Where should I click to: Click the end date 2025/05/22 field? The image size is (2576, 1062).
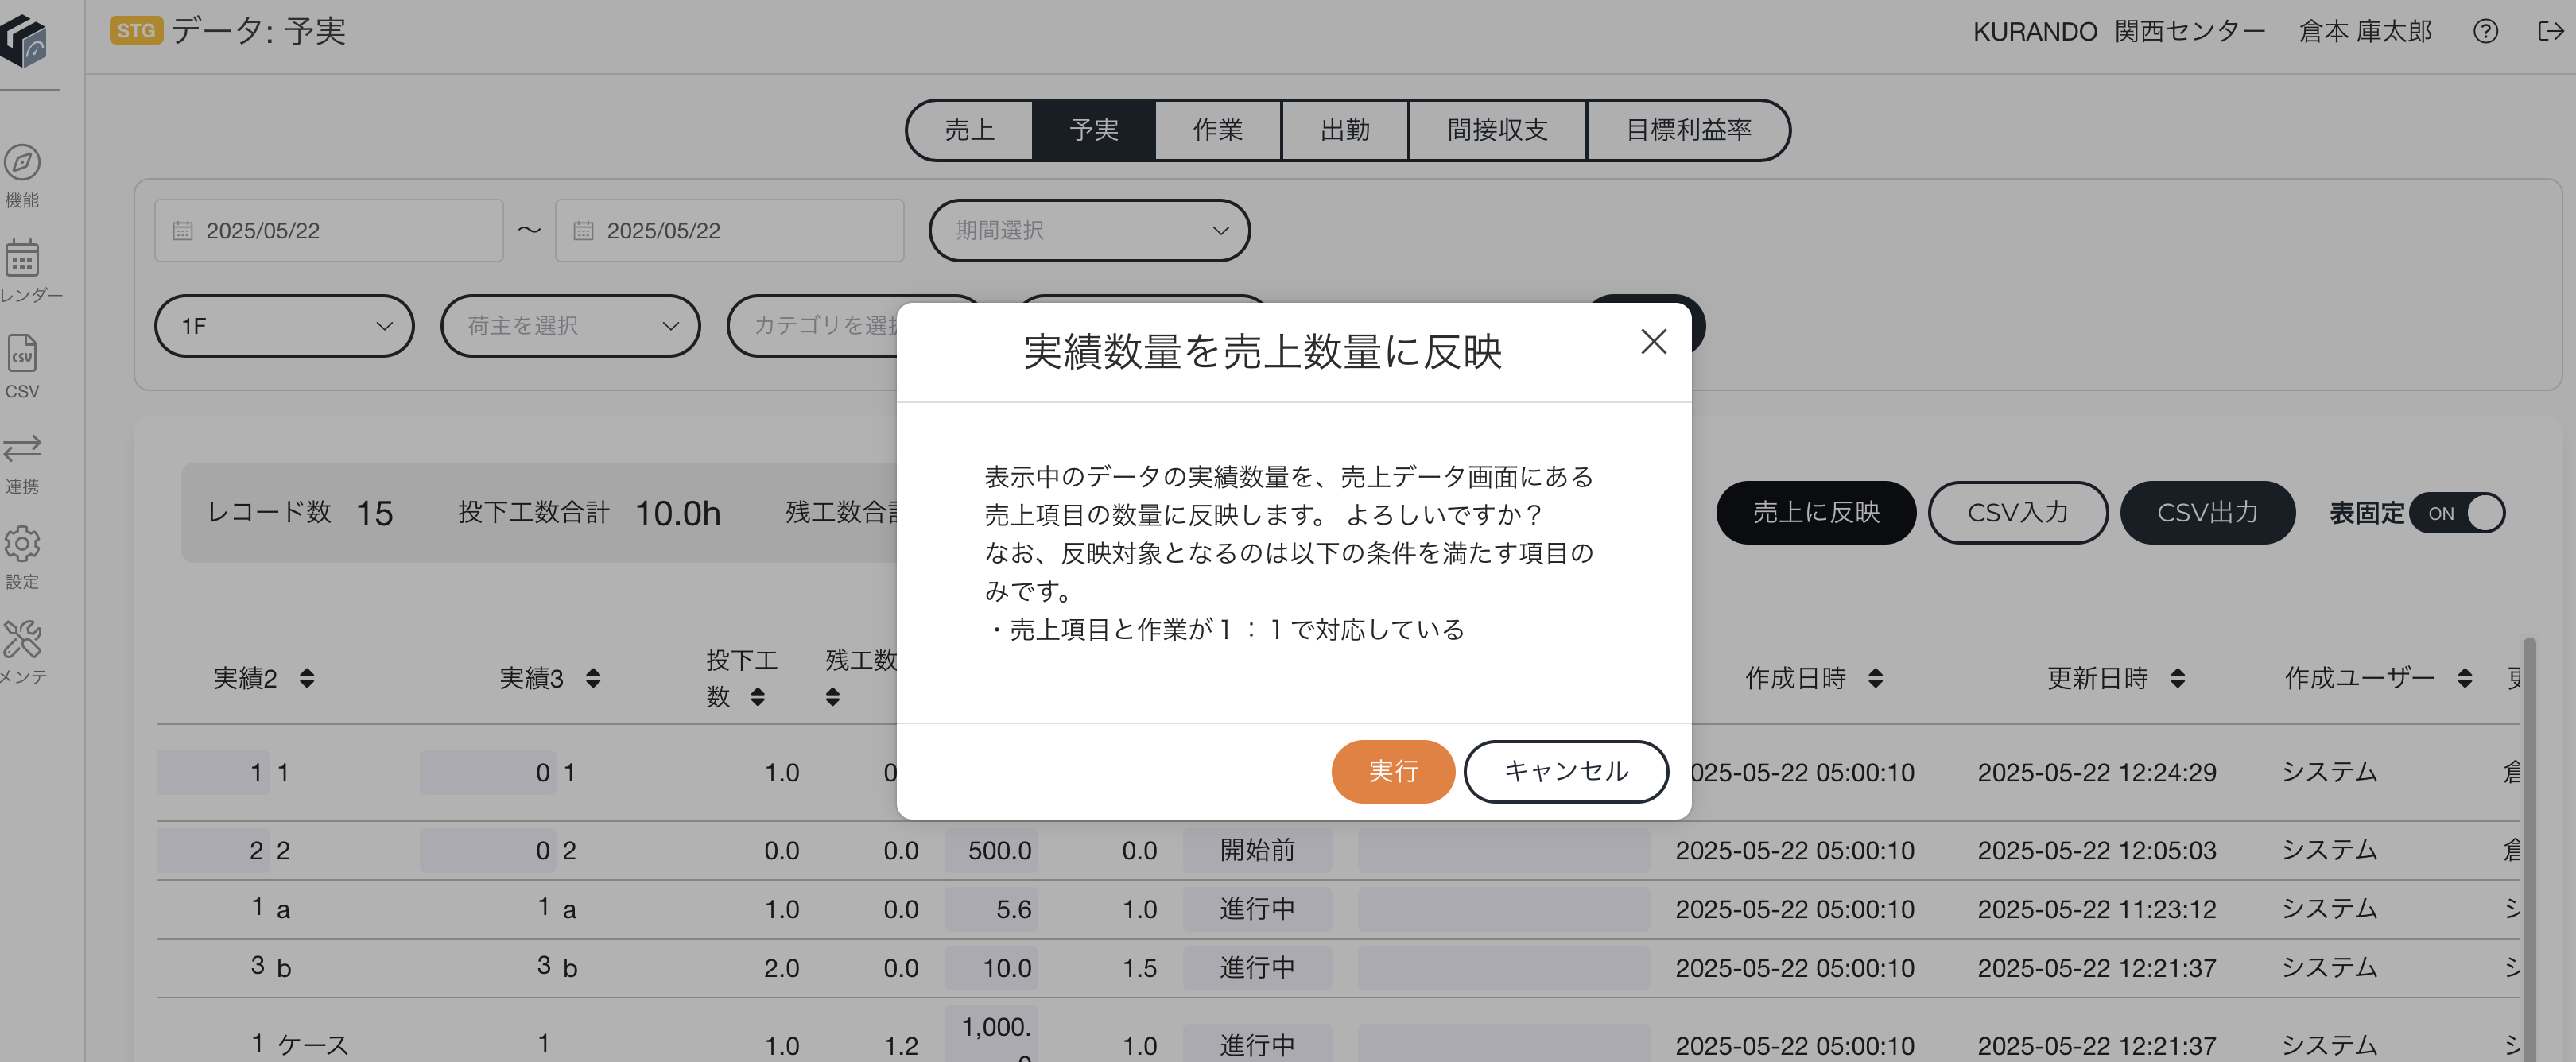(730, 231)
